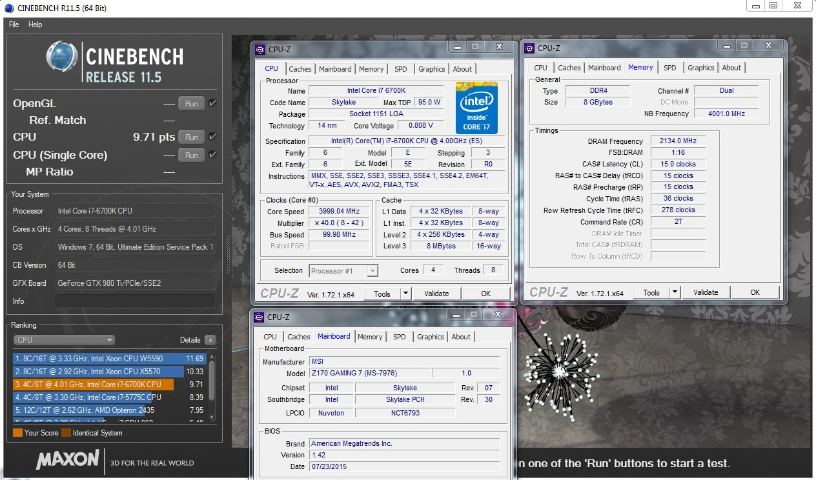
Task: Click the CPU-Z icon in the Memory window title bar
Action: [x=529, y=48]
